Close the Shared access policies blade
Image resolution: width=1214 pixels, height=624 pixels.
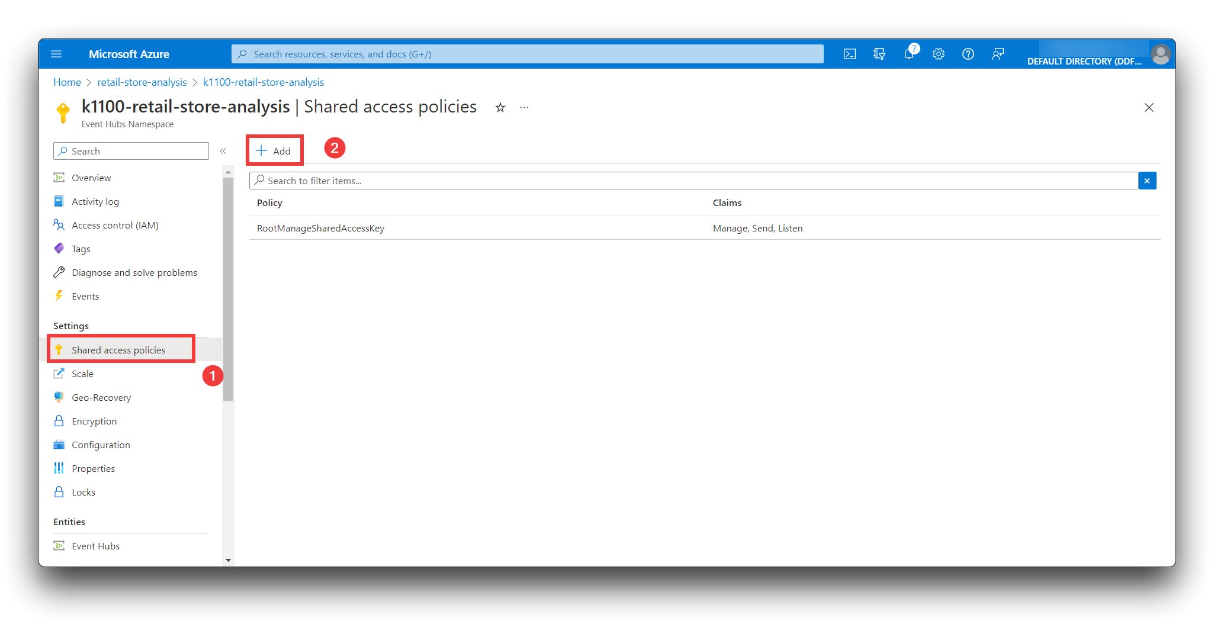1149,107
